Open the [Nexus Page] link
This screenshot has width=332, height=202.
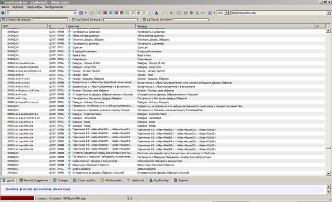coord(62,189)
